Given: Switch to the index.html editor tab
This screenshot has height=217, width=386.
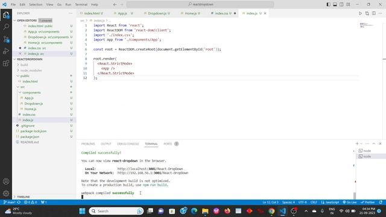Looking at the screenshot, I should 92,13.
